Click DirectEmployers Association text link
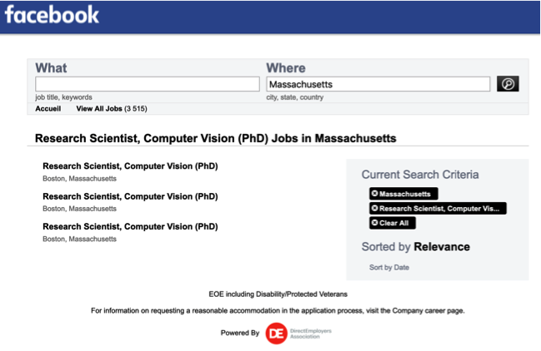 (311, 334)
